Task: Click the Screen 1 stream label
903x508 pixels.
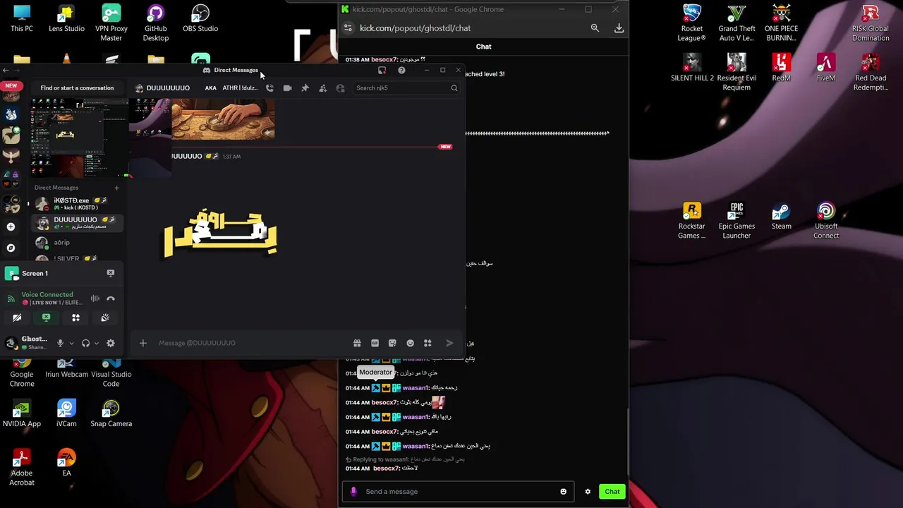Action: tap(35, 273)
